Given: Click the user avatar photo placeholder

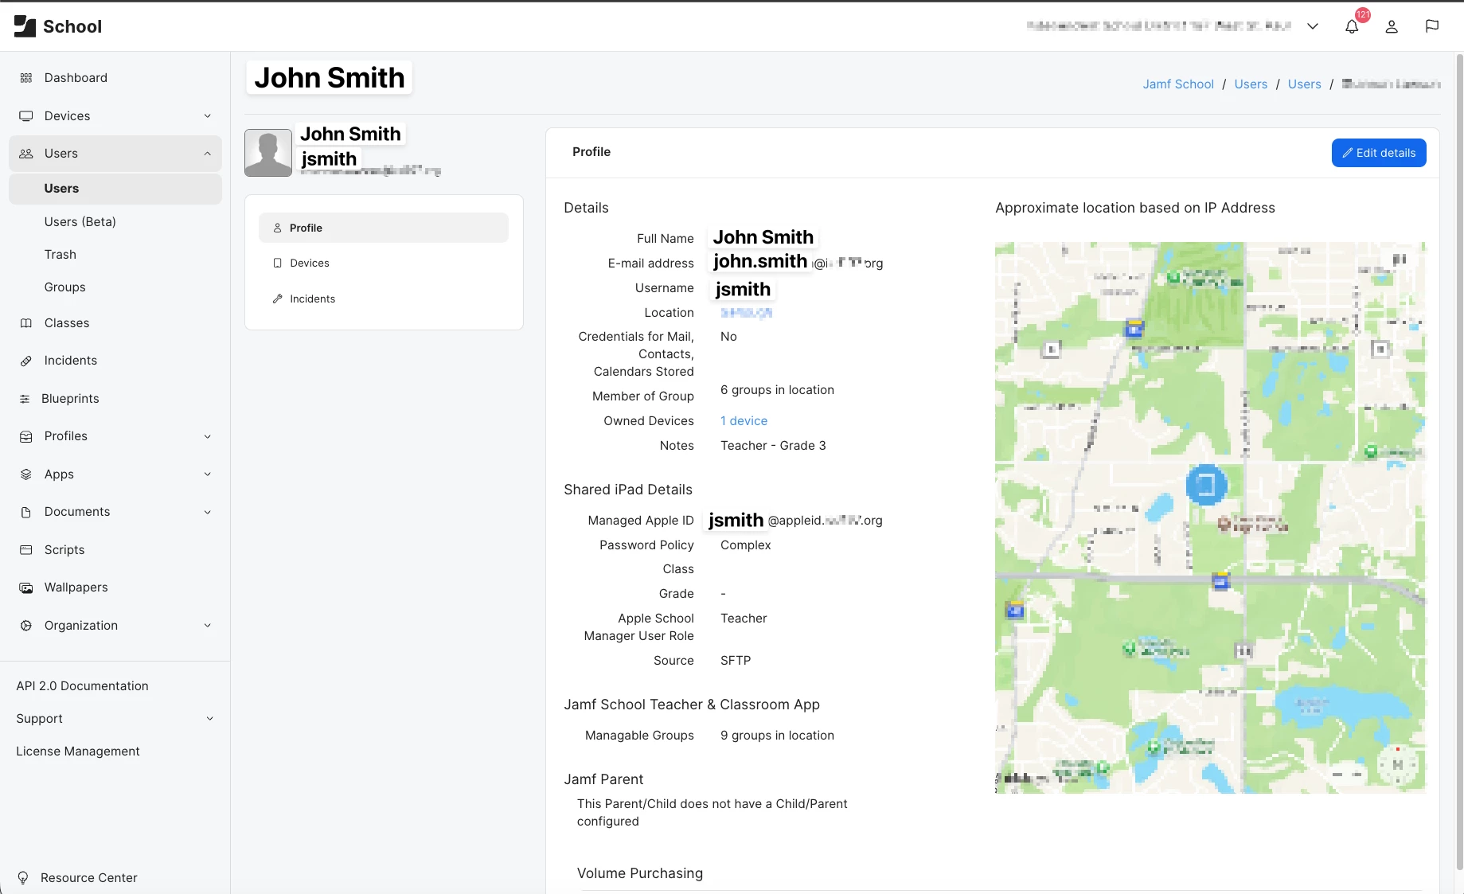Looking at the screenshot, I should coord(268,153).
